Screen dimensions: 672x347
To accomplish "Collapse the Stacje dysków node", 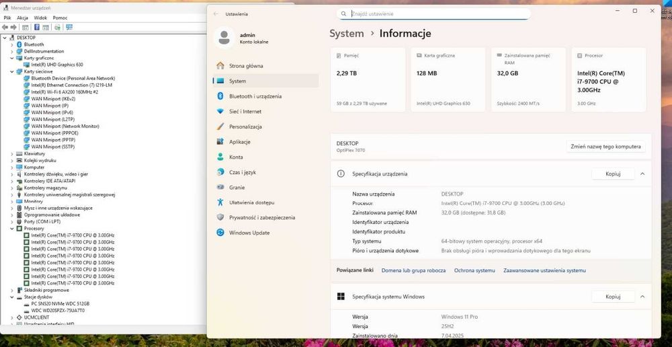I will (x=12, y=297).
